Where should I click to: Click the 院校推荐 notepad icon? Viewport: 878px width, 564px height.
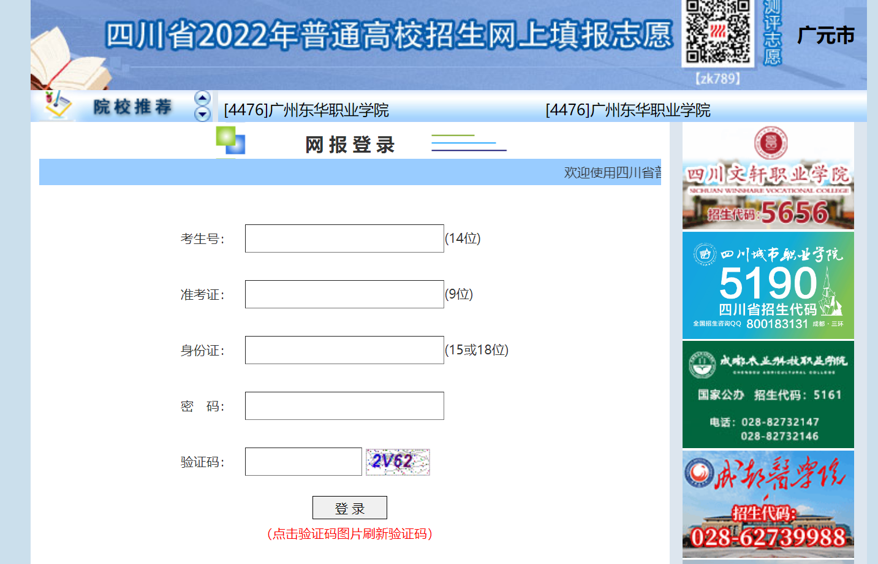[x=58, y=105]
